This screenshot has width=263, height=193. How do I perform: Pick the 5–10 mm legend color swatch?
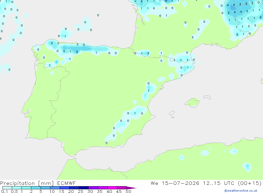click(x=45, y=188)
